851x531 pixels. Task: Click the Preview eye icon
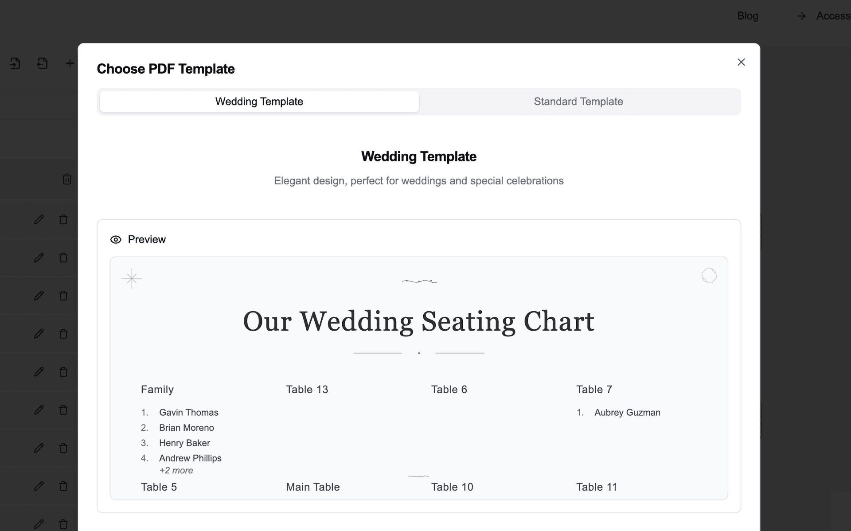point(115,239)
